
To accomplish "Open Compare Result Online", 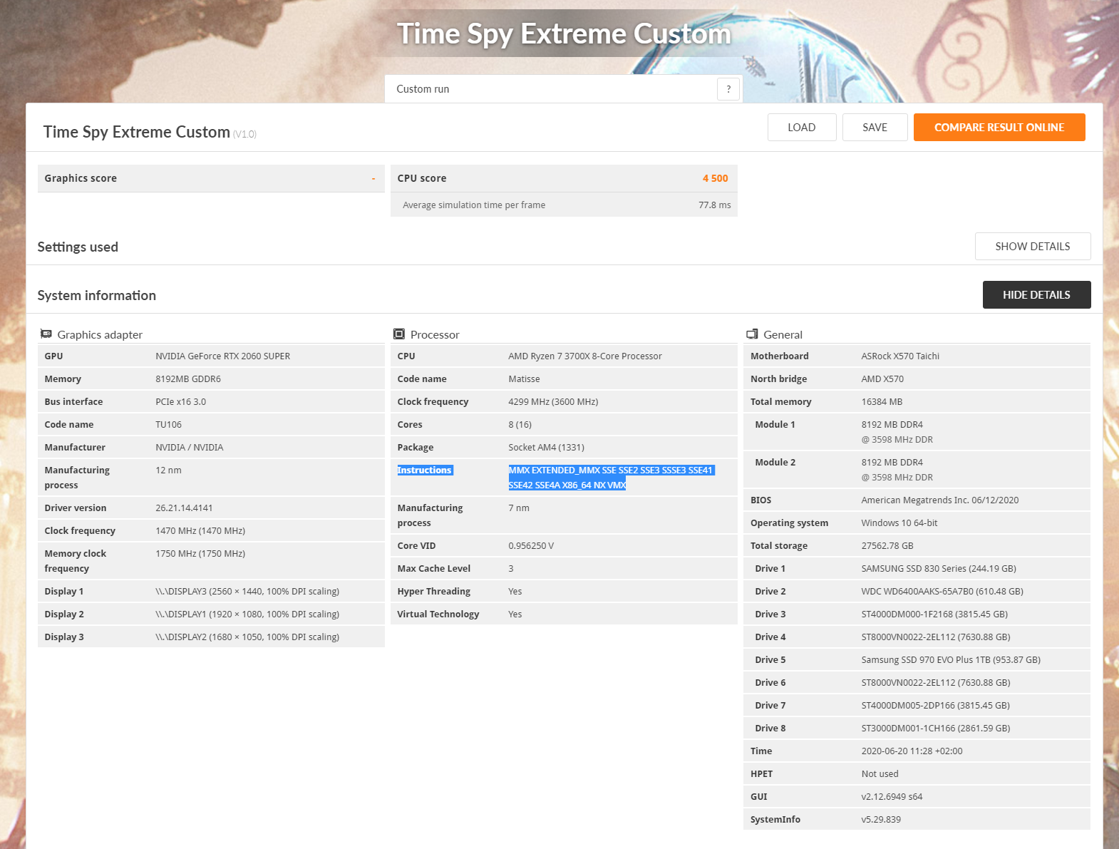I will coord(999,128).
